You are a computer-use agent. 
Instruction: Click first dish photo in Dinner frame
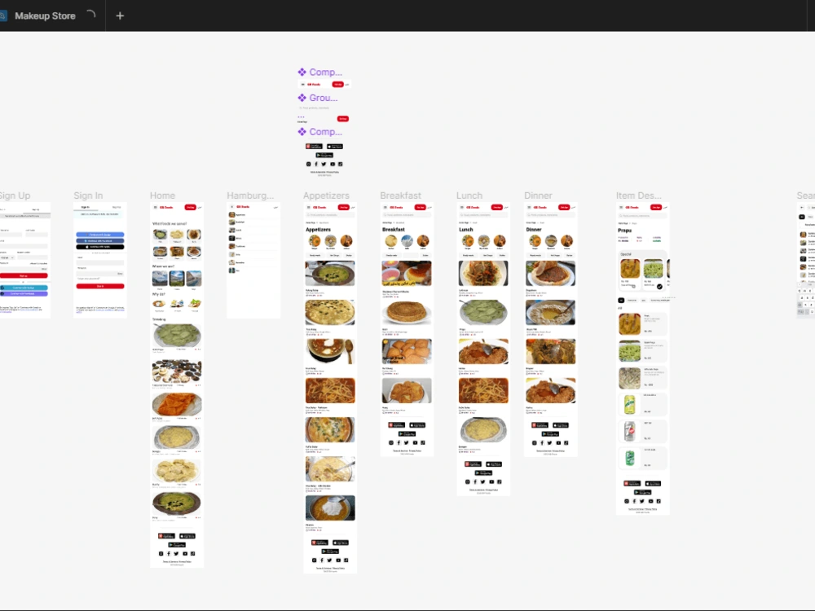point(550,273)
